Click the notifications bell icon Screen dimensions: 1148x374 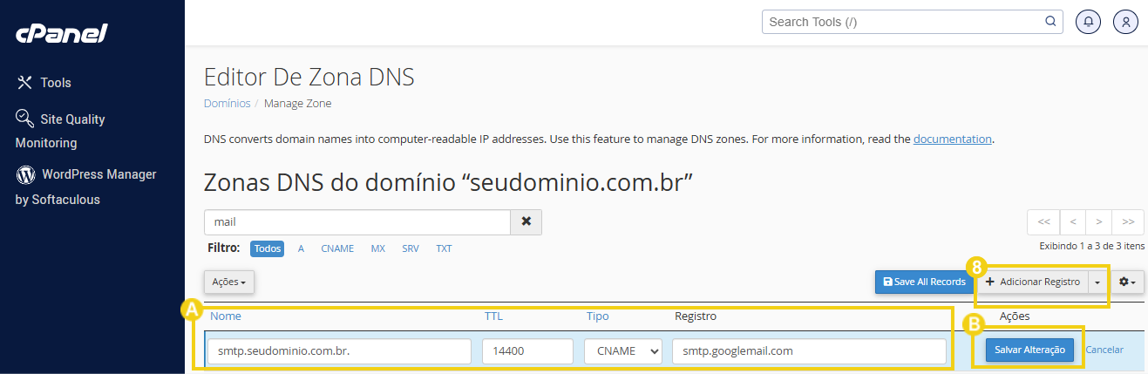(x=1088, y=22)
